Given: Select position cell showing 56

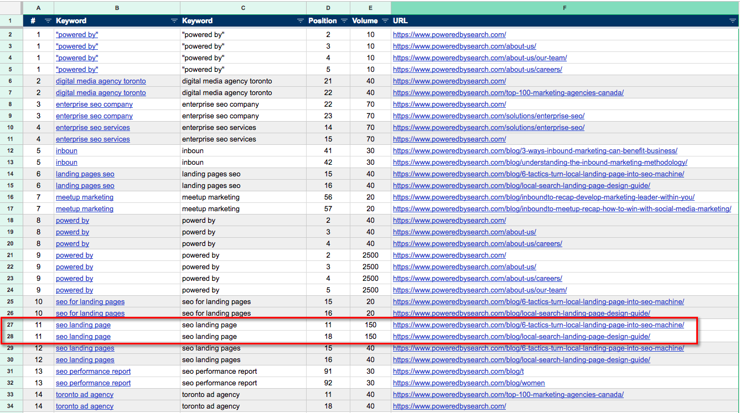Looking at the screenshot, I should pos(328,197).
